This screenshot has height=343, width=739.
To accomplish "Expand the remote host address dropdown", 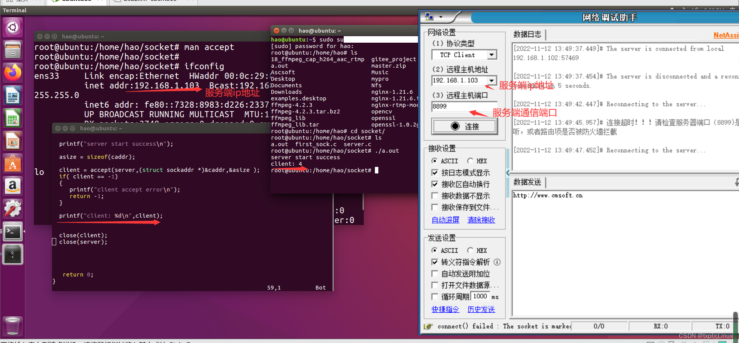I will (492, 80).
